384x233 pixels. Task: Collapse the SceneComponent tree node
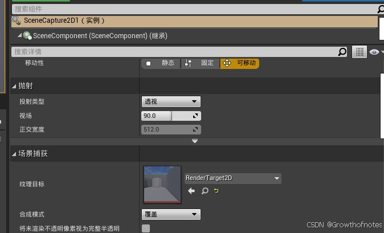click(19, 35)
